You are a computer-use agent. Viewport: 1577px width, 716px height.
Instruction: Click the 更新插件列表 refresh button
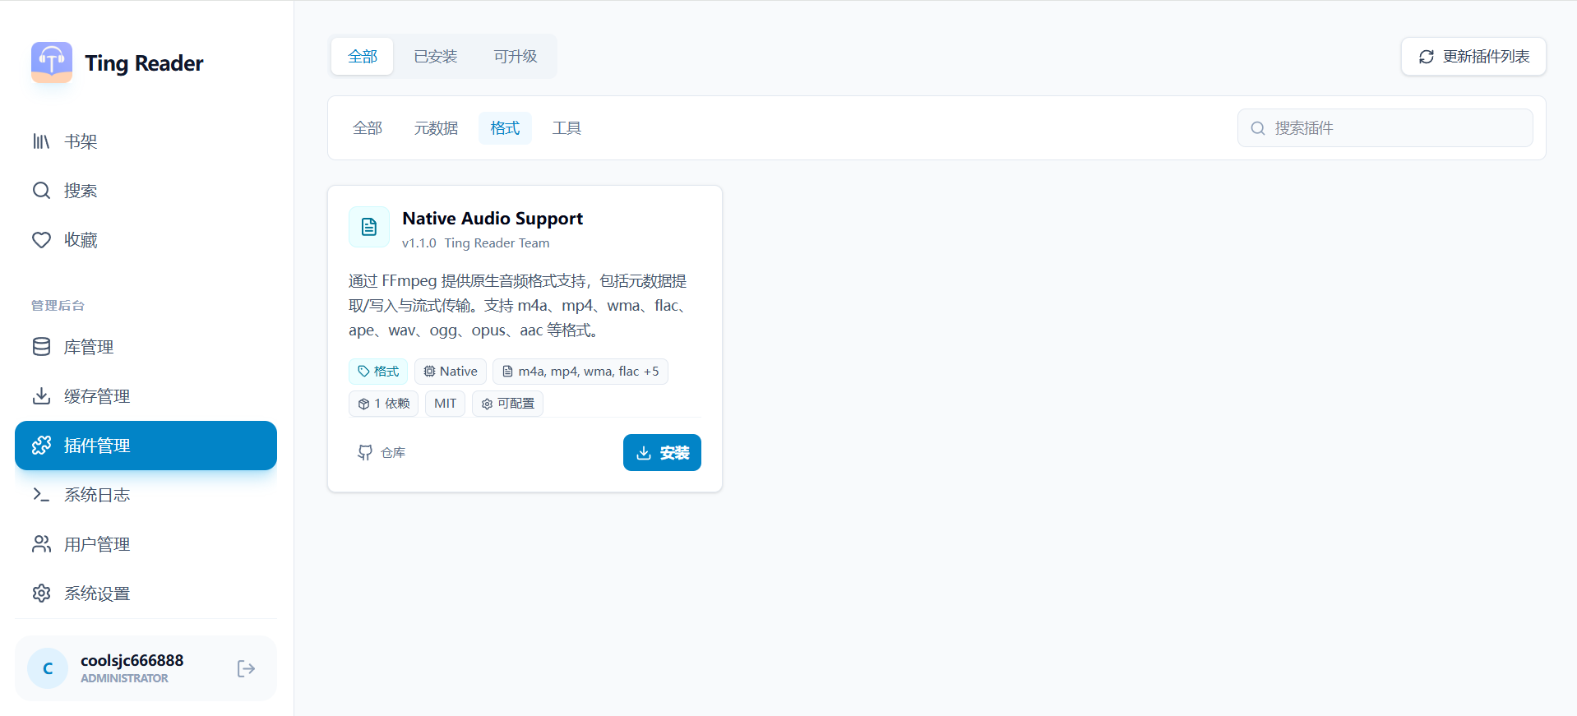pyautogui.click(x=1473, y=57)
